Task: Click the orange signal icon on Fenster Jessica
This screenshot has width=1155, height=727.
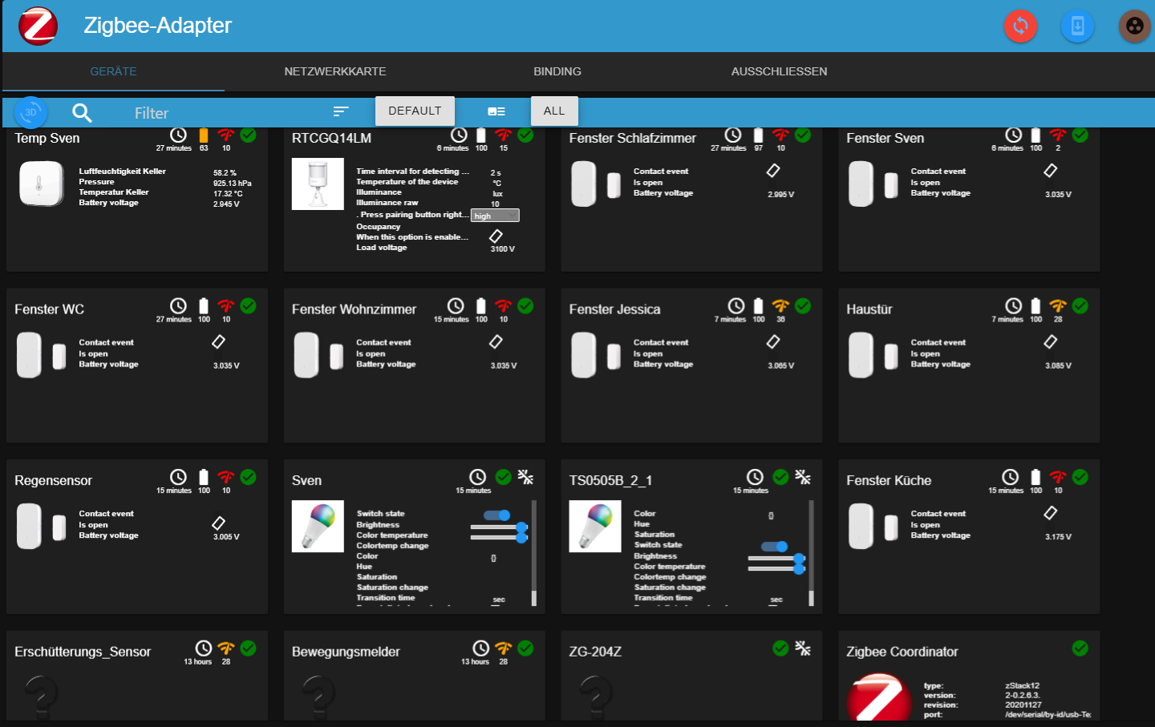Action: point(780,305)
